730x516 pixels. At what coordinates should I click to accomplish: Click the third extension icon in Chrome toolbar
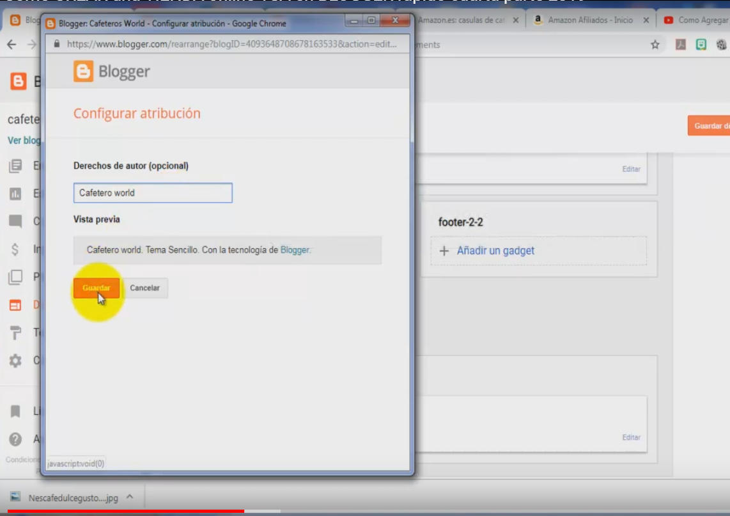click(x=721, y=45)
